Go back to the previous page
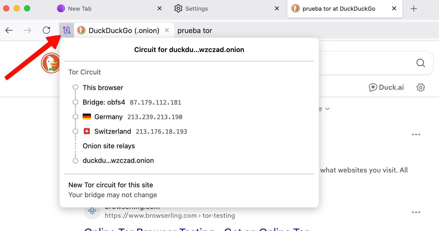The height and width of the screenshot is (231, 439). [x=9, y=30]
